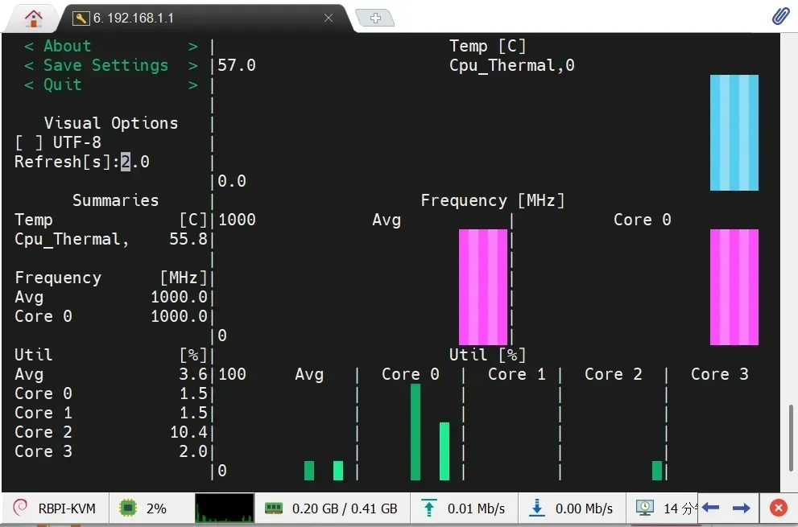Click the magenta Avg frequency graph bar
Screen dimensions: 798x527
point(483,287)
